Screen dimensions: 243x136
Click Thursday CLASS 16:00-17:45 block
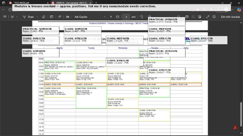(154, 115)
